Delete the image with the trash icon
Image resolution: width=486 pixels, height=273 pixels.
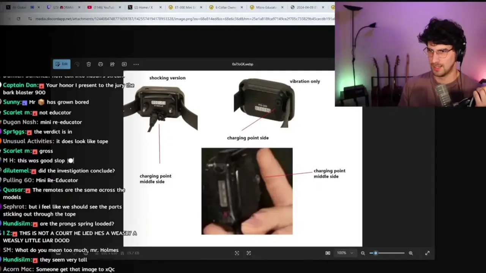pos(88,64)
